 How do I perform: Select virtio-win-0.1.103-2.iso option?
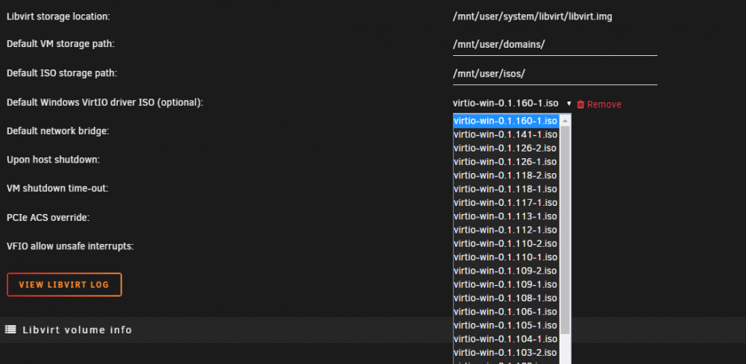[505, 353]
